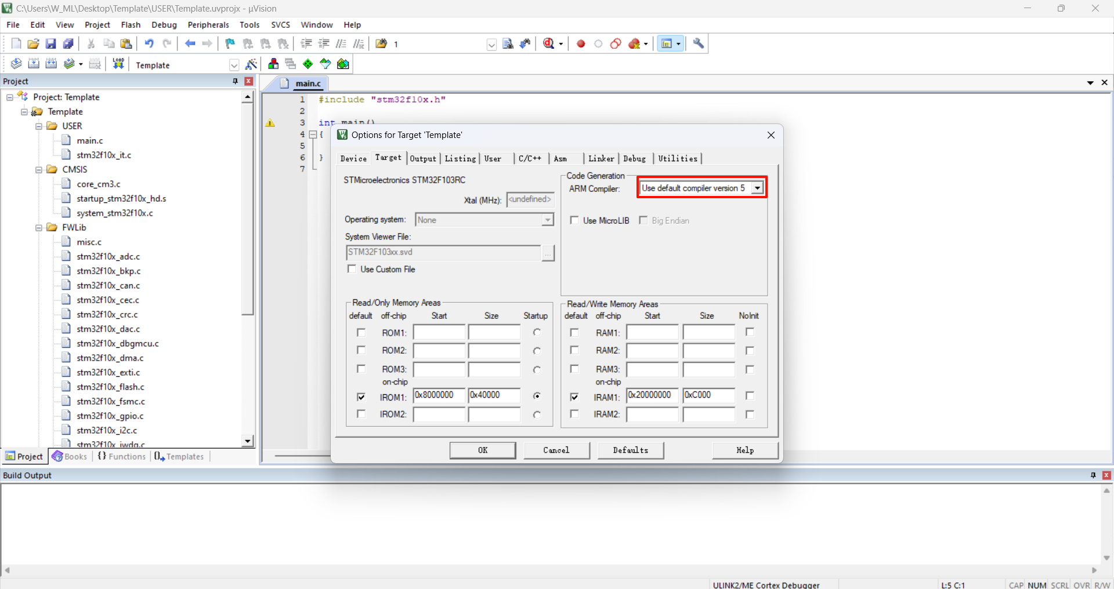This screenshot has height=589, width=1114.
Task: Insert a bookmark with the flag icon
Action: point(230,43)
